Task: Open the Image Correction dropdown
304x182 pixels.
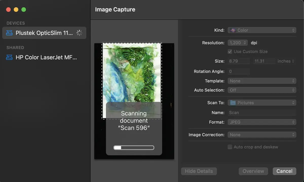Action: click(262, 135)
